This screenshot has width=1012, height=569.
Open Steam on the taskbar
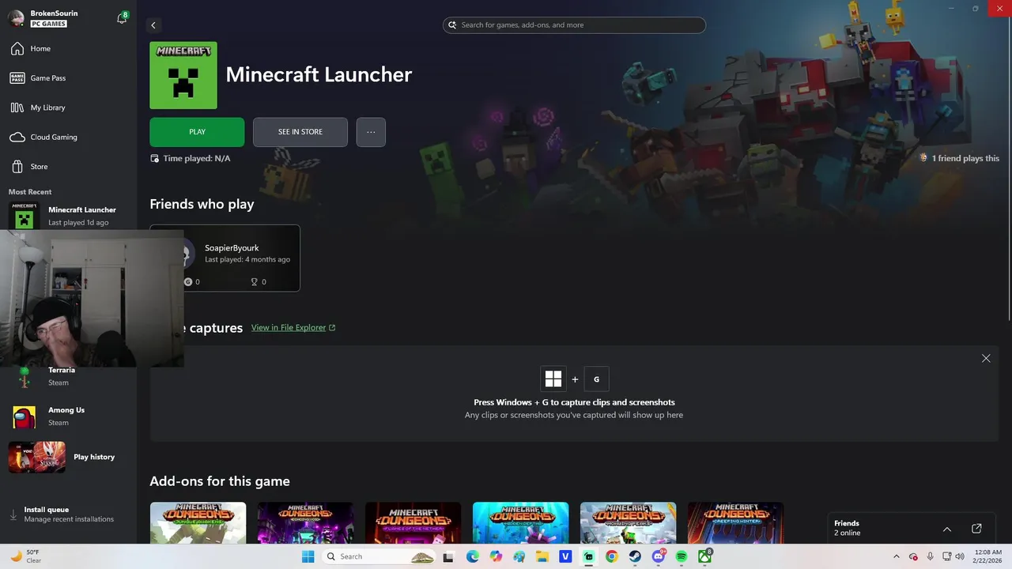coord(635,556)
